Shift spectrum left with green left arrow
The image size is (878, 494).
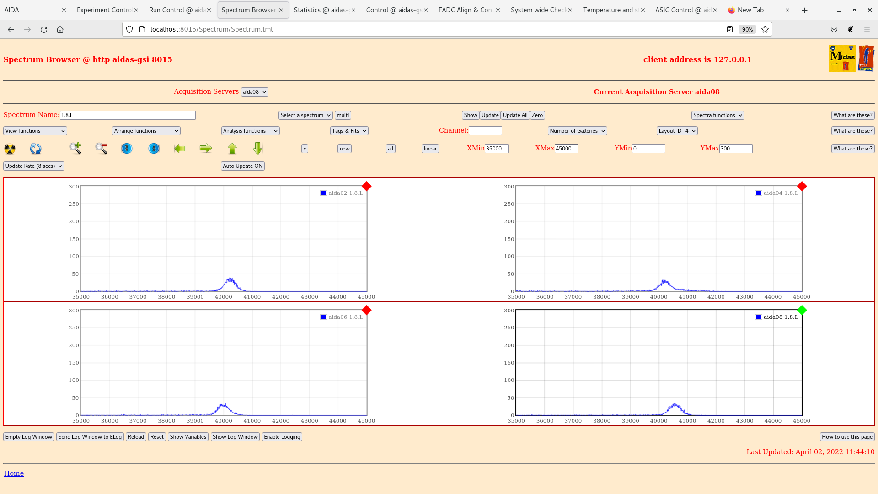180,148
